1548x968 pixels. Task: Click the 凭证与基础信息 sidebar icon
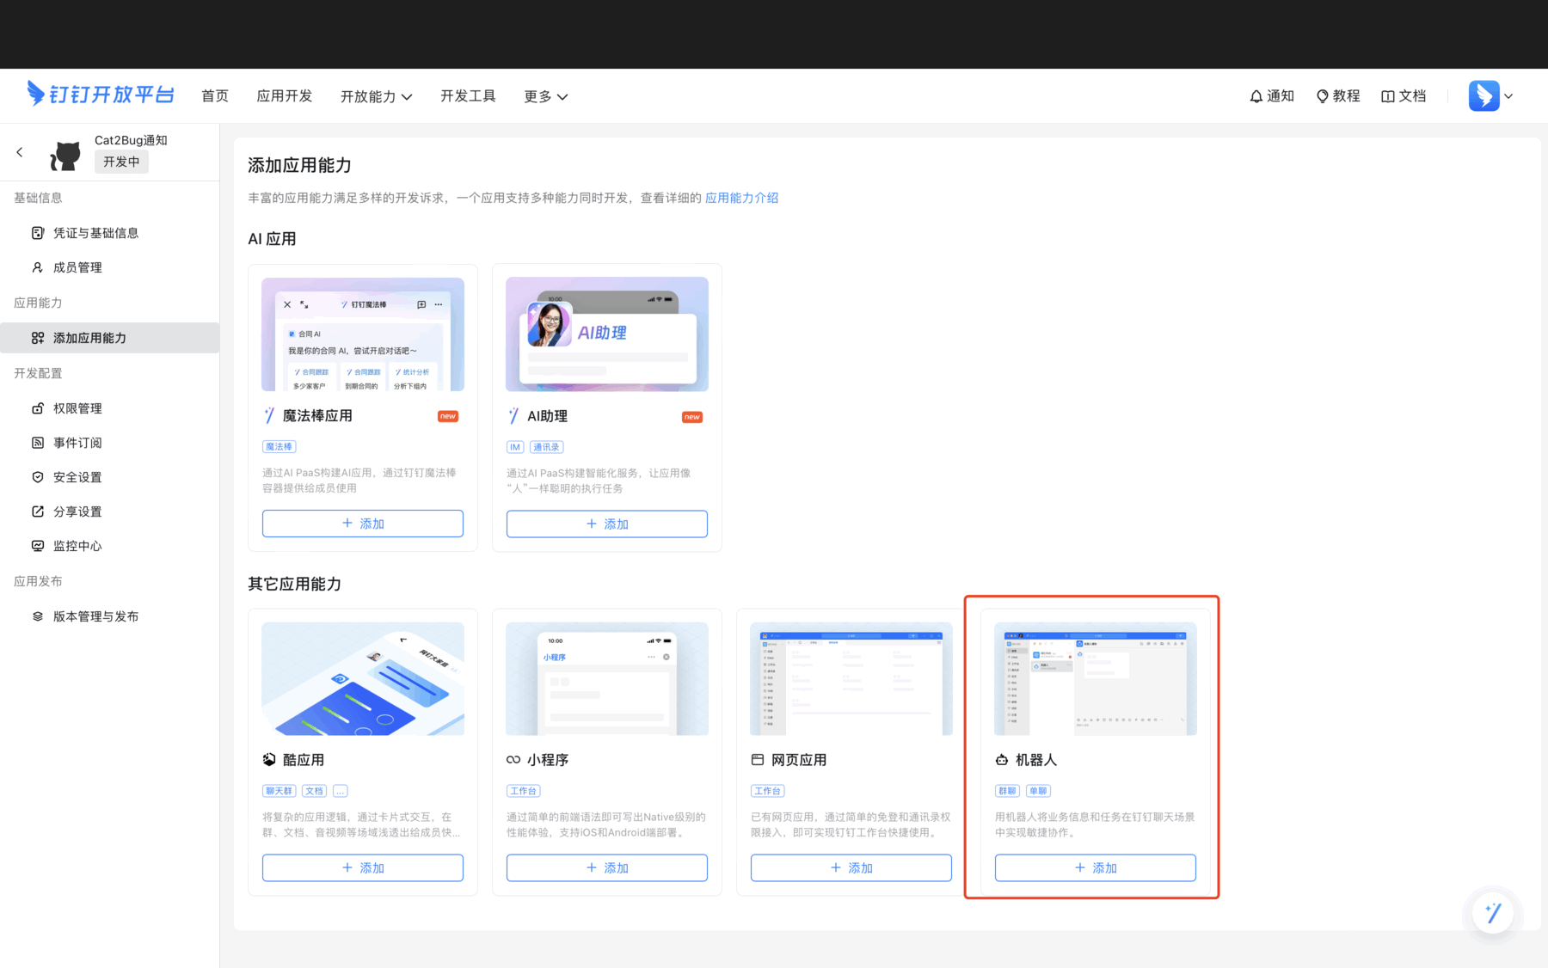point(38,233)
